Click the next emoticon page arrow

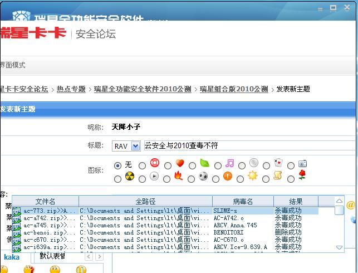pyautogui.click(x=100, y=257)
